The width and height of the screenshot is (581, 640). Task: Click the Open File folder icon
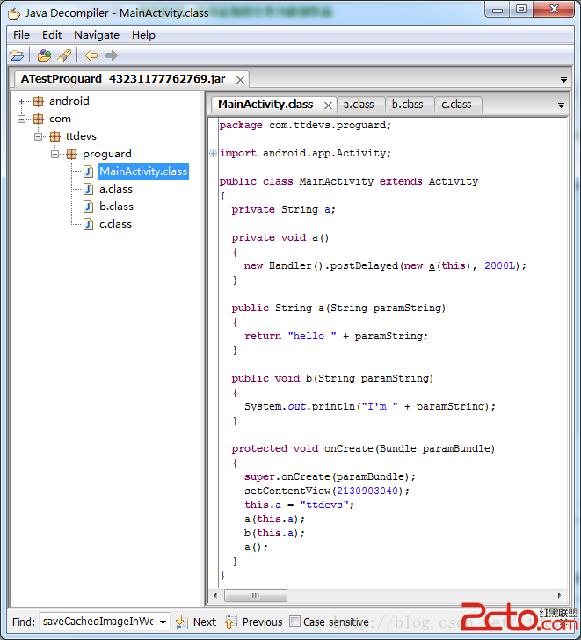(x=17, y=55)
